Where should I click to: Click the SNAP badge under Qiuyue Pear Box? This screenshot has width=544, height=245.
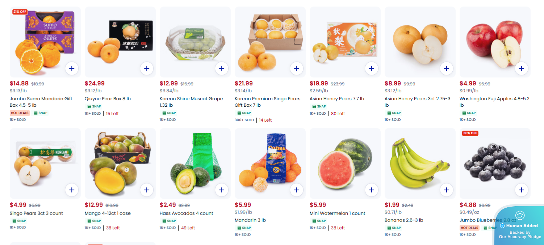(94, 106)
